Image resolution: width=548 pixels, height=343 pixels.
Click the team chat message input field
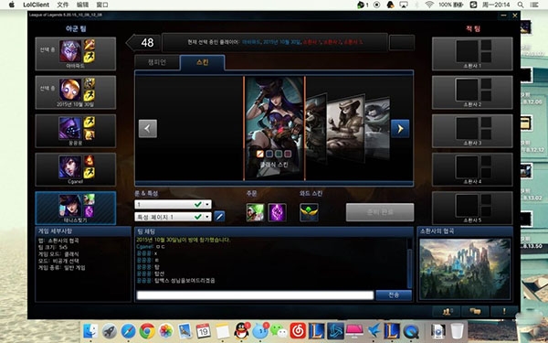click(x=255, y=295)
